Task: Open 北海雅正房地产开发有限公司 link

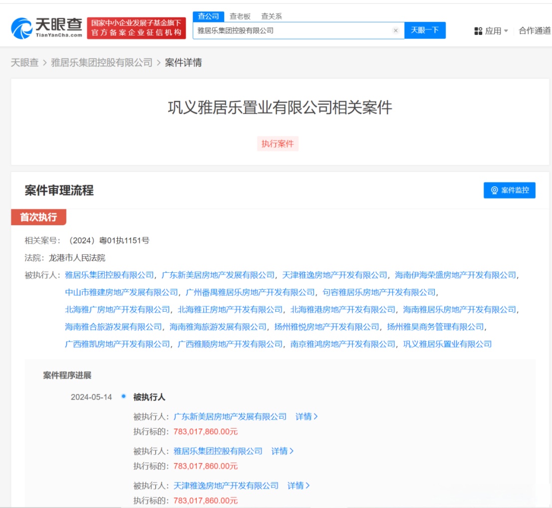Action: pyautogui.click(x=230, y=310)
